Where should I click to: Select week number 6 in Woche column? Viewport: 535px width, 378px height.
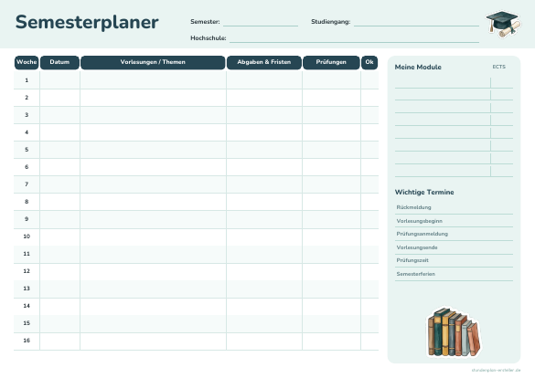click(x=27, y=167)
